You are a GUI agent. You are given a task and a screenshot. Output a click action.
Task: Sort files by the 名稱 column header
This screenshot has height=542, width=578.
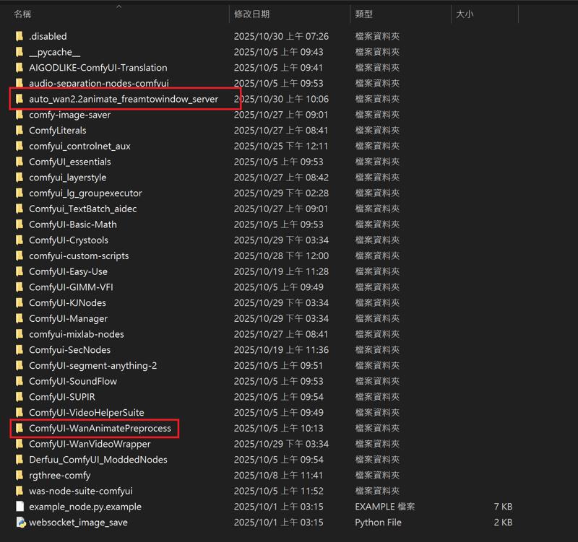tap(22, 14)
